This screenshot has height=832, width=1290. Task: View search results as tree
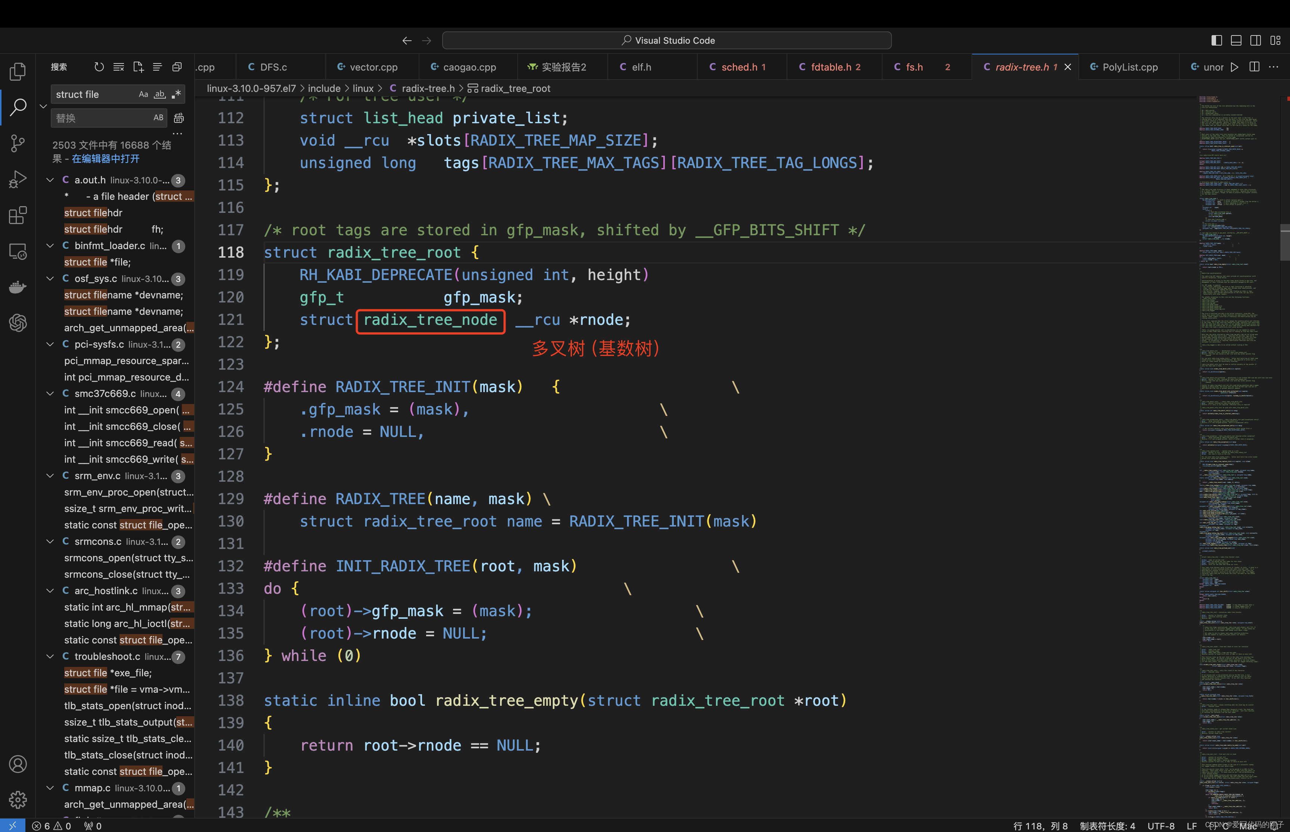click(x=157, y=67)
